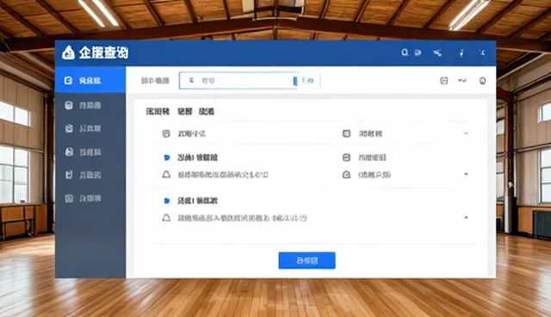Click the bell icon under the third entry

point(166,218)
